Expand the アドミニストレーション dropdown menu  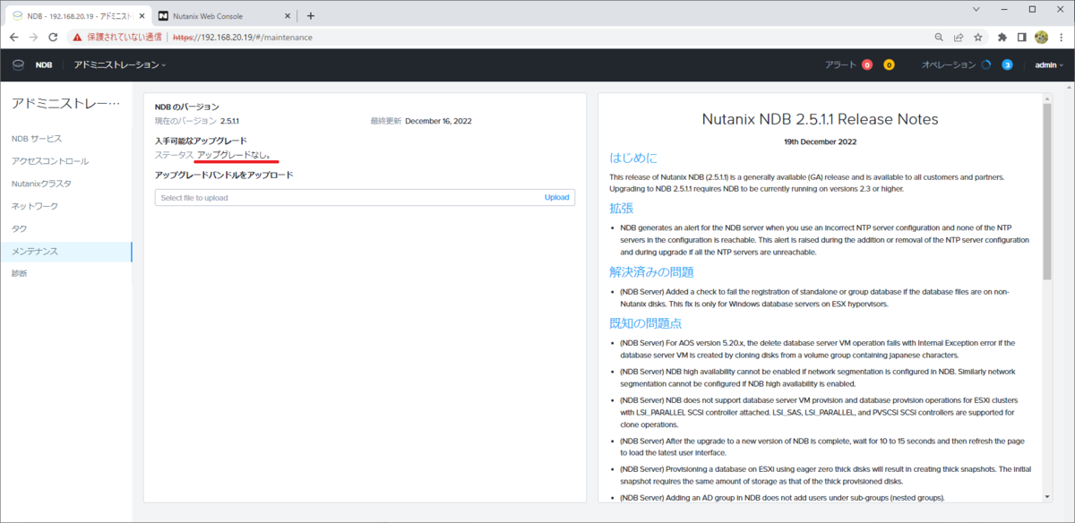coord(120,64)
